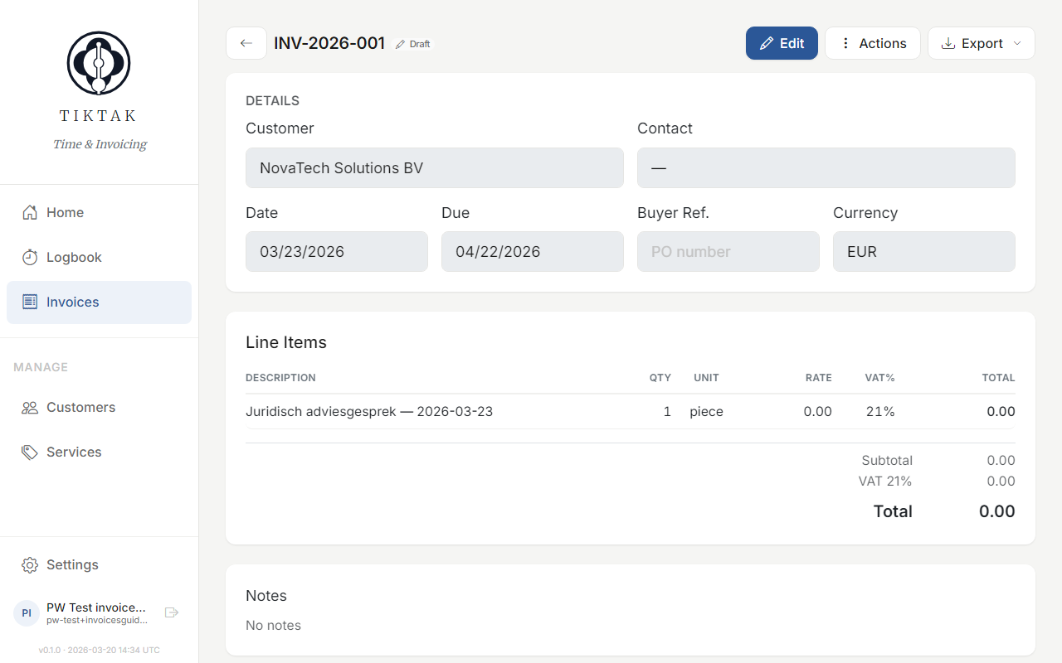1062x663 pixels.
Task: Click the Services tag icon
Action: [x=29, y=452]
